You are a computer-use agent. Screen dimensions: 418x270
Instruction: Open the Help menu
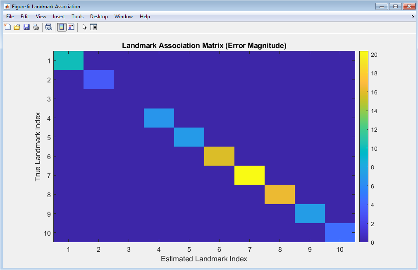145,17
